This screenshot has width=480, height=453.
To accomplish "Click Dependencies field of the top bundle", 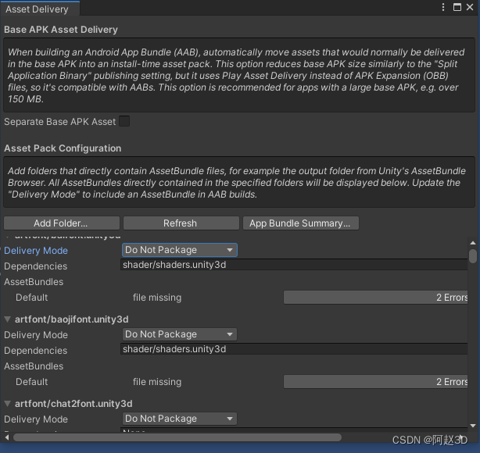I will click(294, 265).
